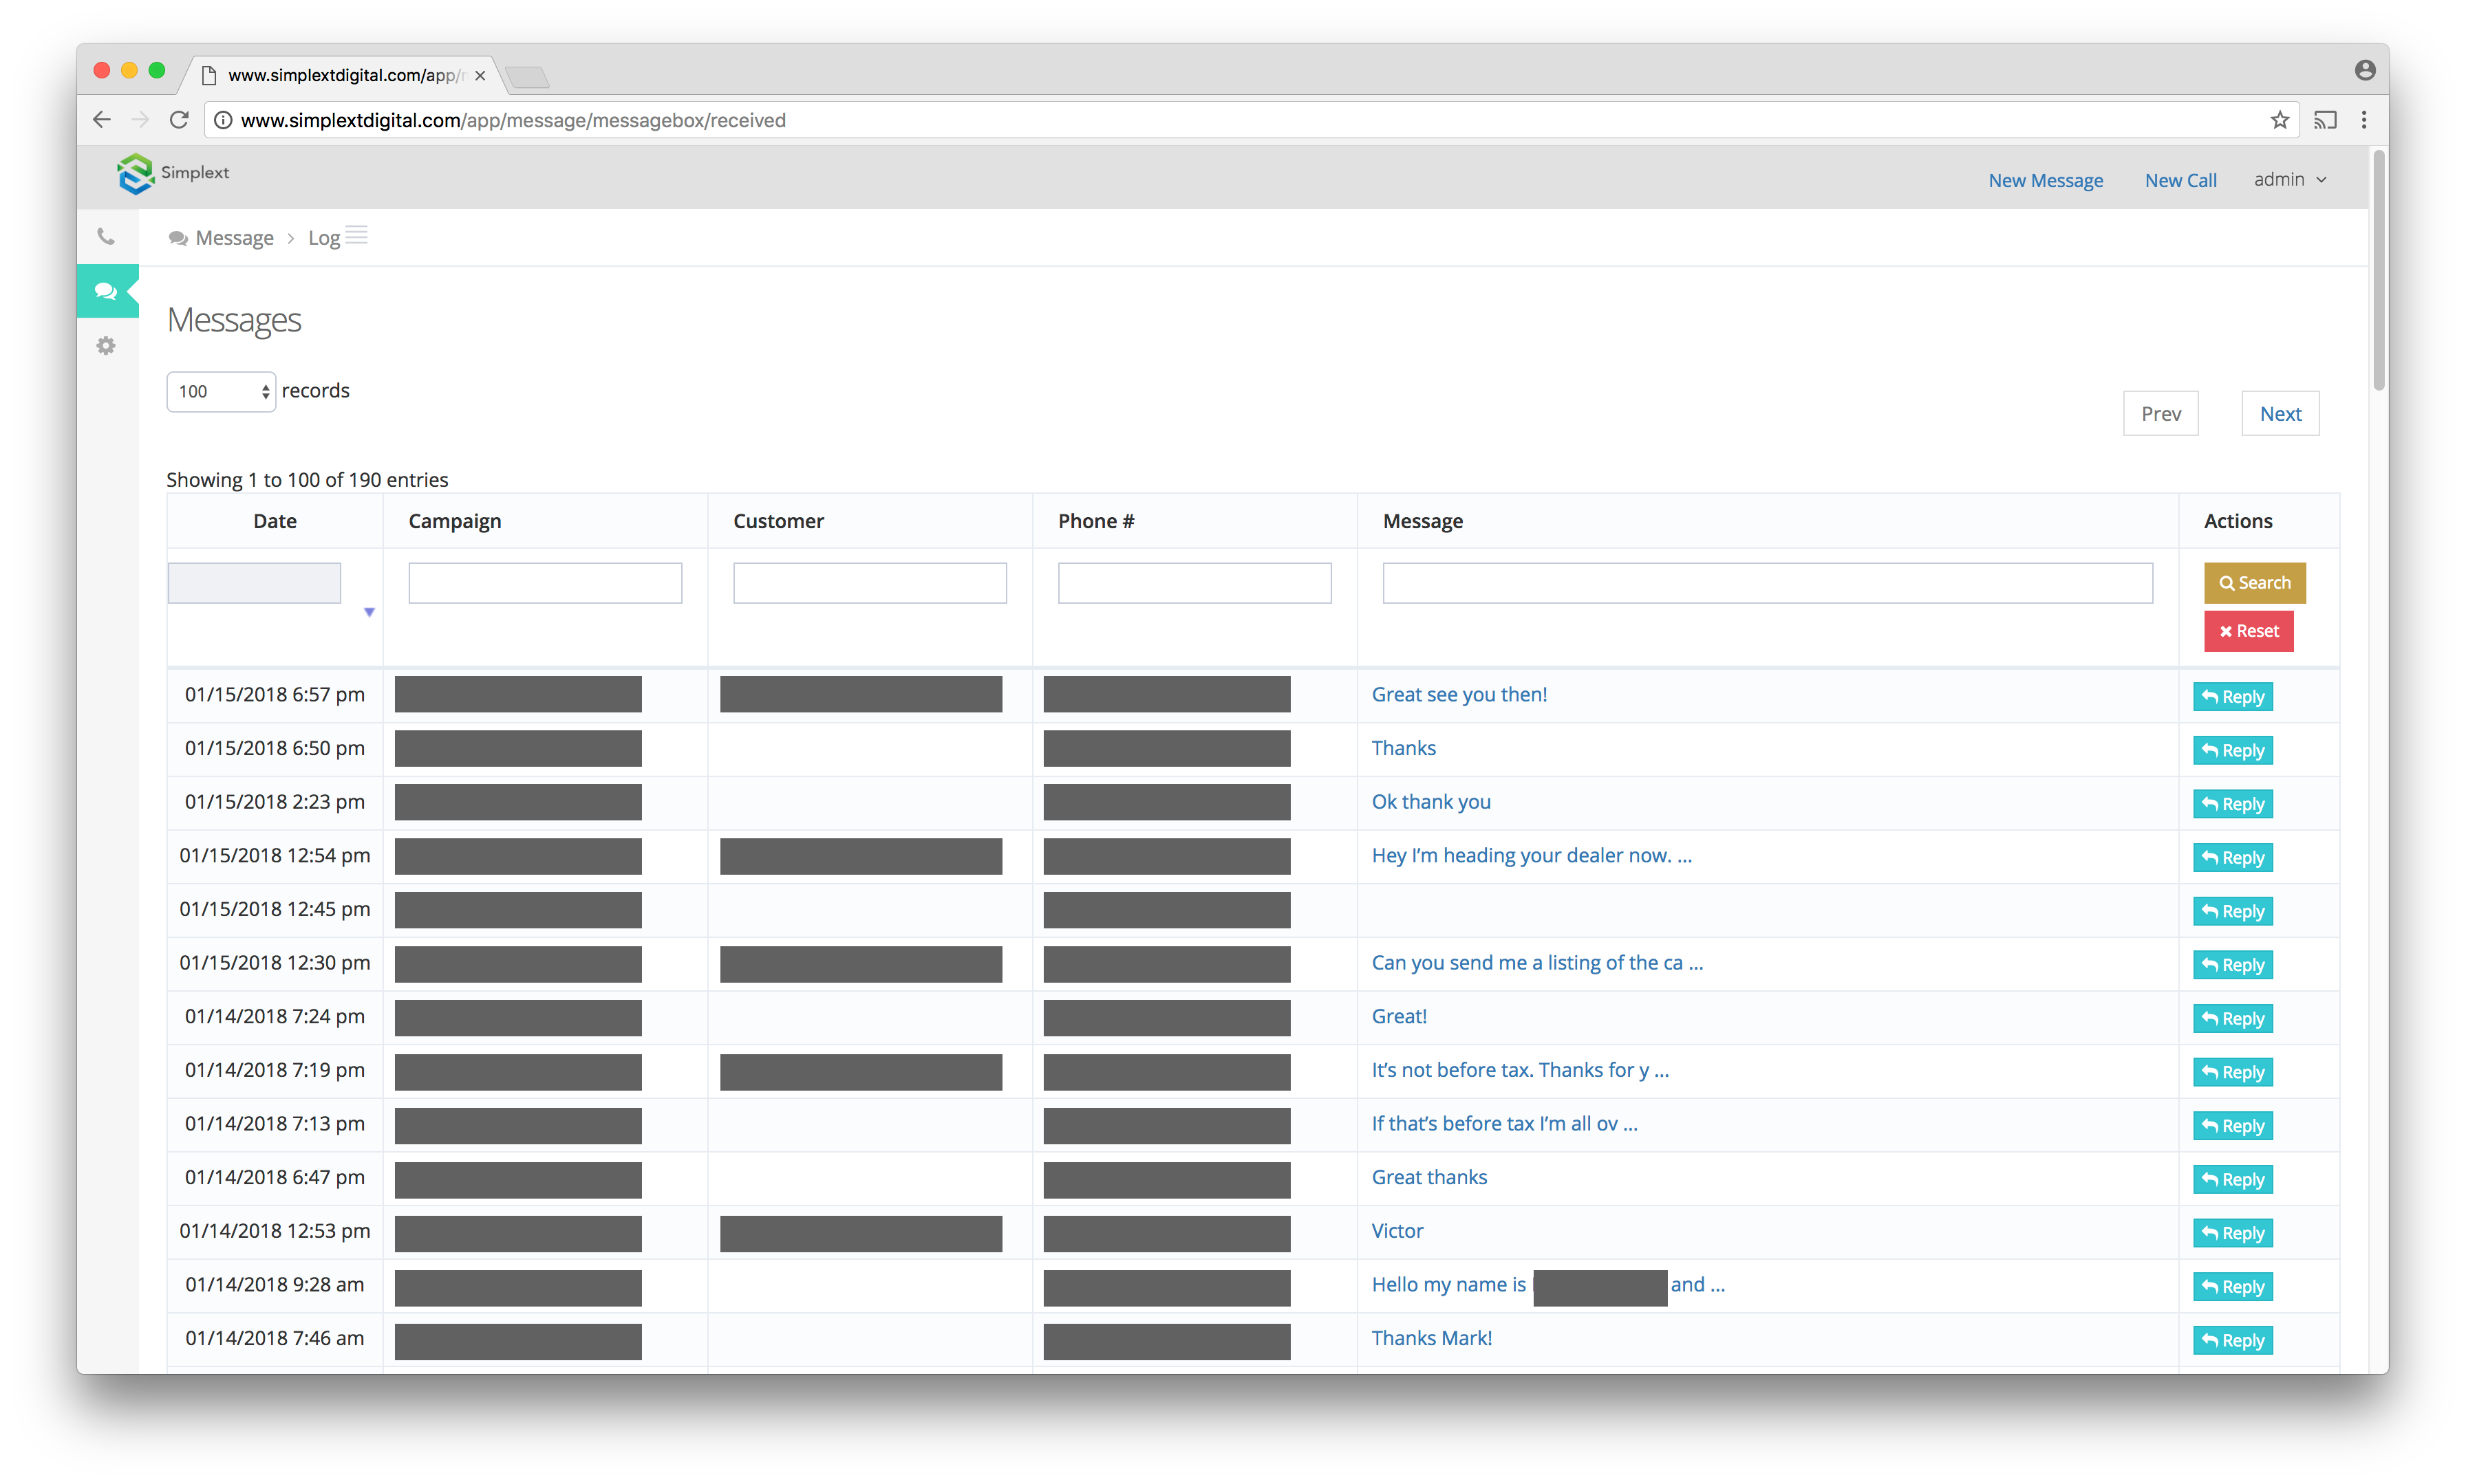Reply to the 'Great see you then!' message

(x=2232, y=697)
